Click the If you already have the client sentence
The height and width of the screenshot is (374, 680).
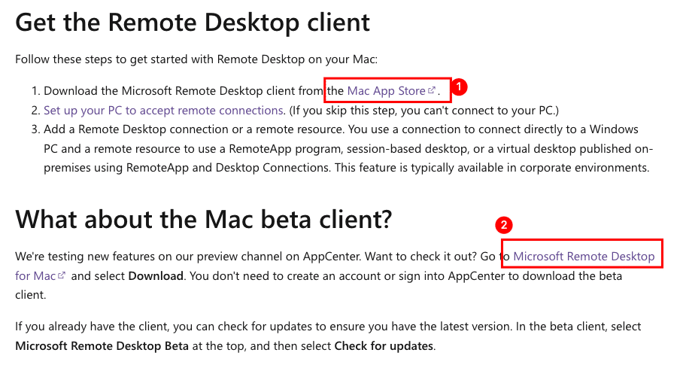coord(328,336)
